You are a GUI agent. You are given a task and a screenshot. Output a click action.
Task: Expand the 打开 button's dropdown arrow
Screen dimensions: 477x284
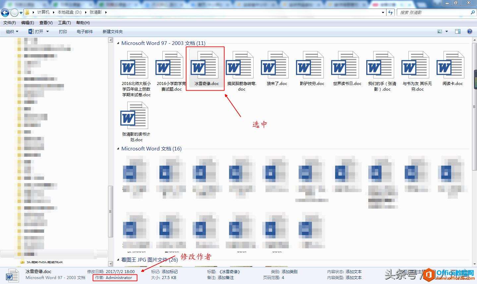(47, 31)
